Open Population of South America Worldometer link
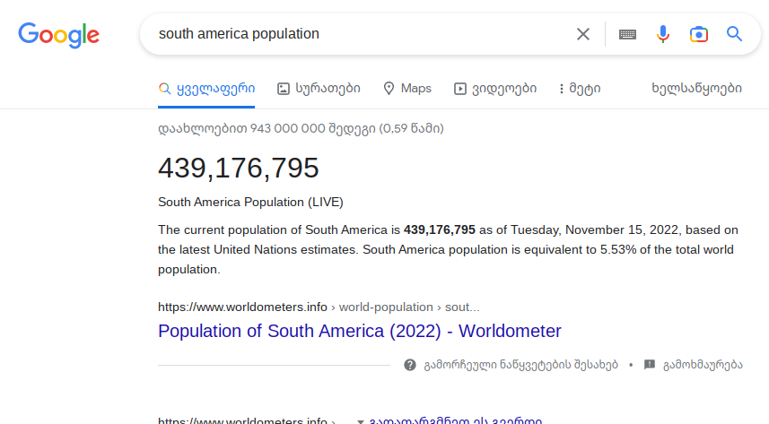The width and height of the screenshot is (769, 424). click(x=359, y=331)
